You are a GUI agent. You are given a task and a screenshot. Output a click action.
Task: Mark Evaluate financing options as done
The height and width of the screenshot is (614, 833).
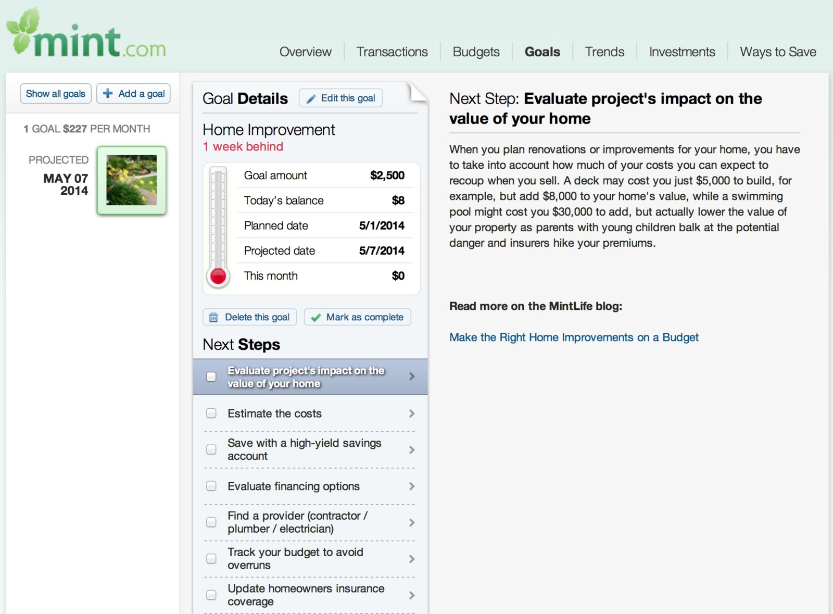pyautogui.click(x=211, y=486)
